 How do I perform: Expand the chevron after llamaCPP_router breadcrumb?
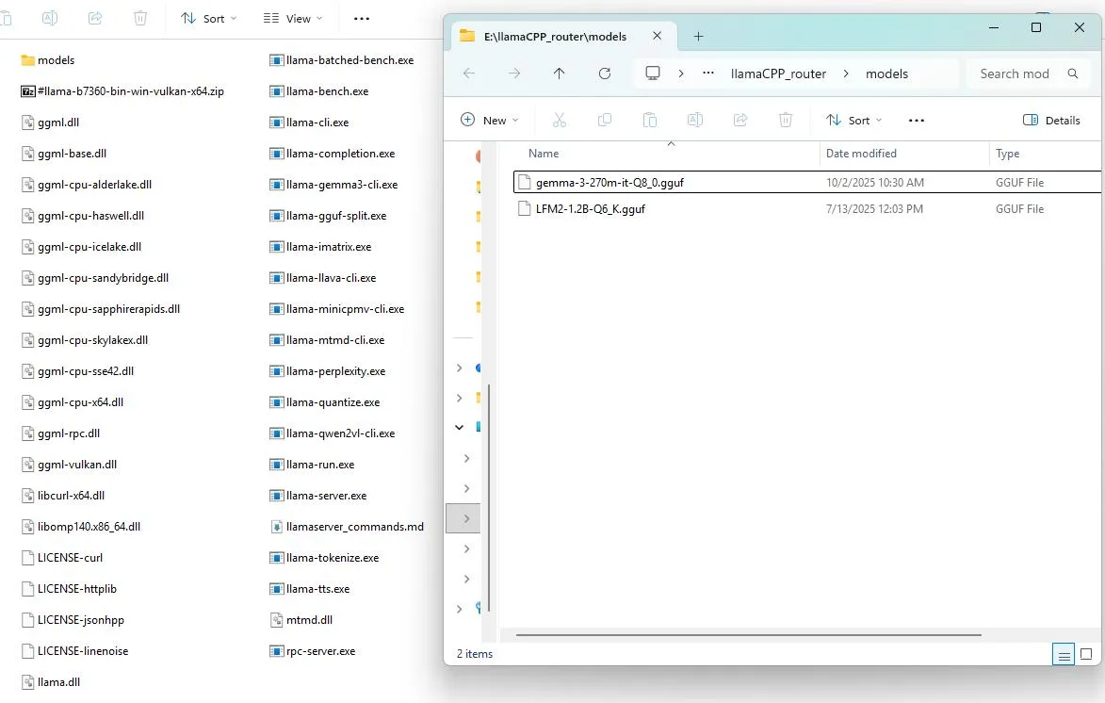coord(846,74)
